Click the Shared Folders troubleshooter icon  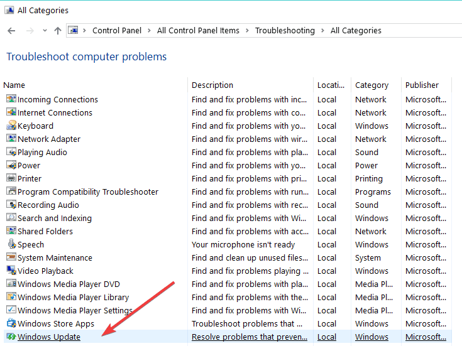pyautogui.click(x=11, y=230)
